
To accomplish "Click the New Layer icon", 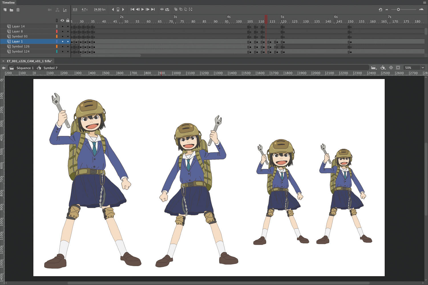I will tap(5, 10).
